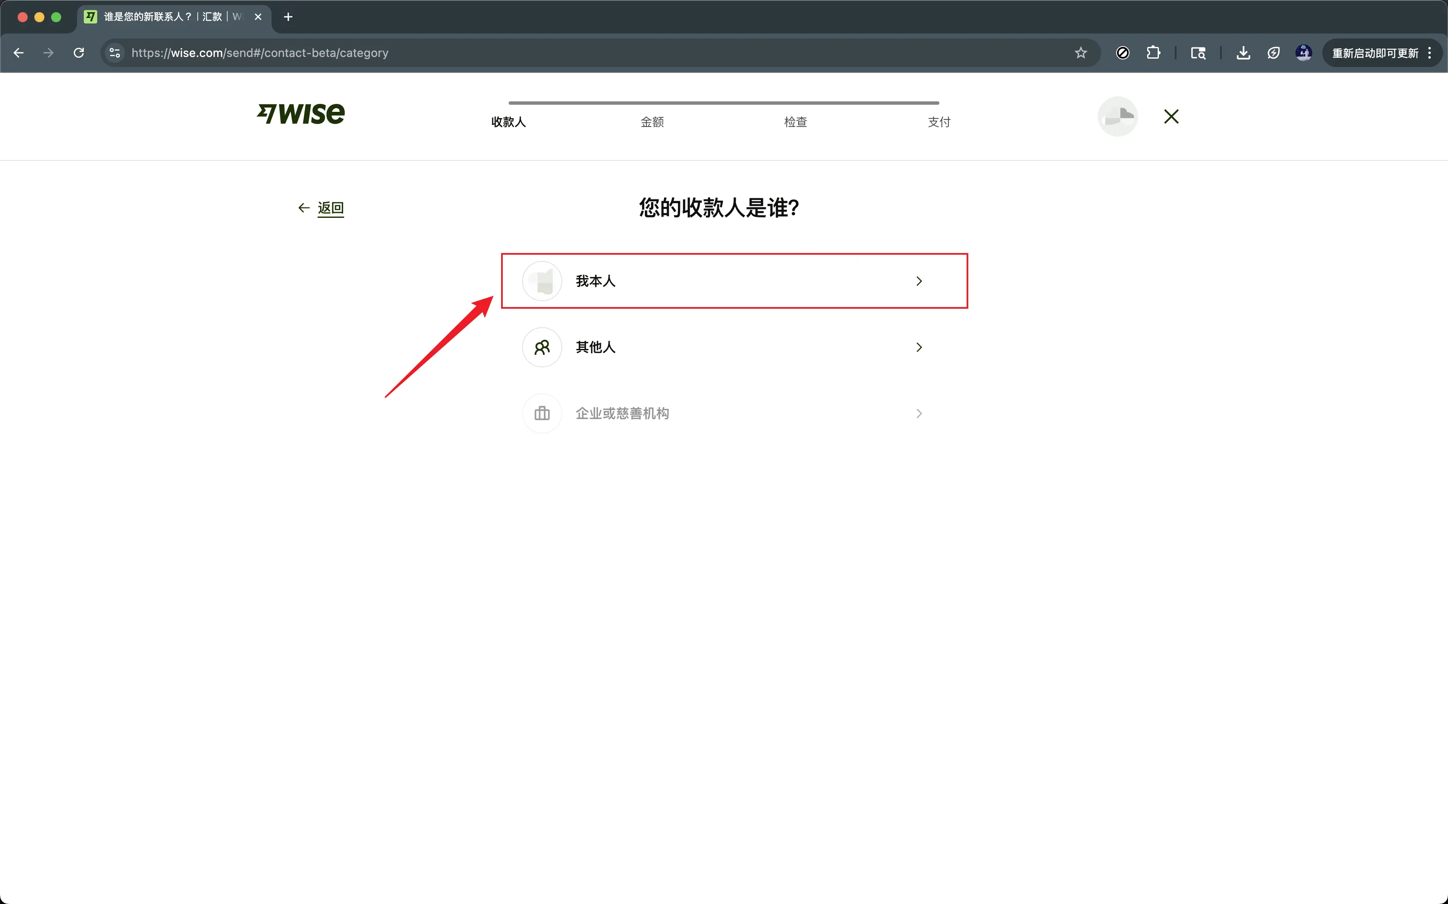This screenshot has width=1448, height=904.
Task: Bookmark this page with star icon
Action: coord(1080,53)
